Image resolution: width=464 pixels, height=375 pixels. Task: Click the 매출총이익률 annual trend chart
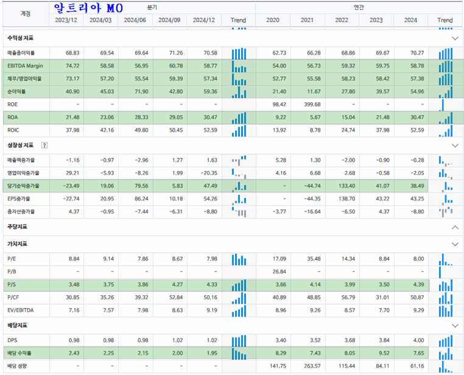(x=445, y=53)
